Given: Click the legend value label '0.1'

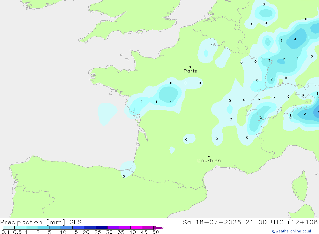Looking at the screenshot, I should coord(5,232).
